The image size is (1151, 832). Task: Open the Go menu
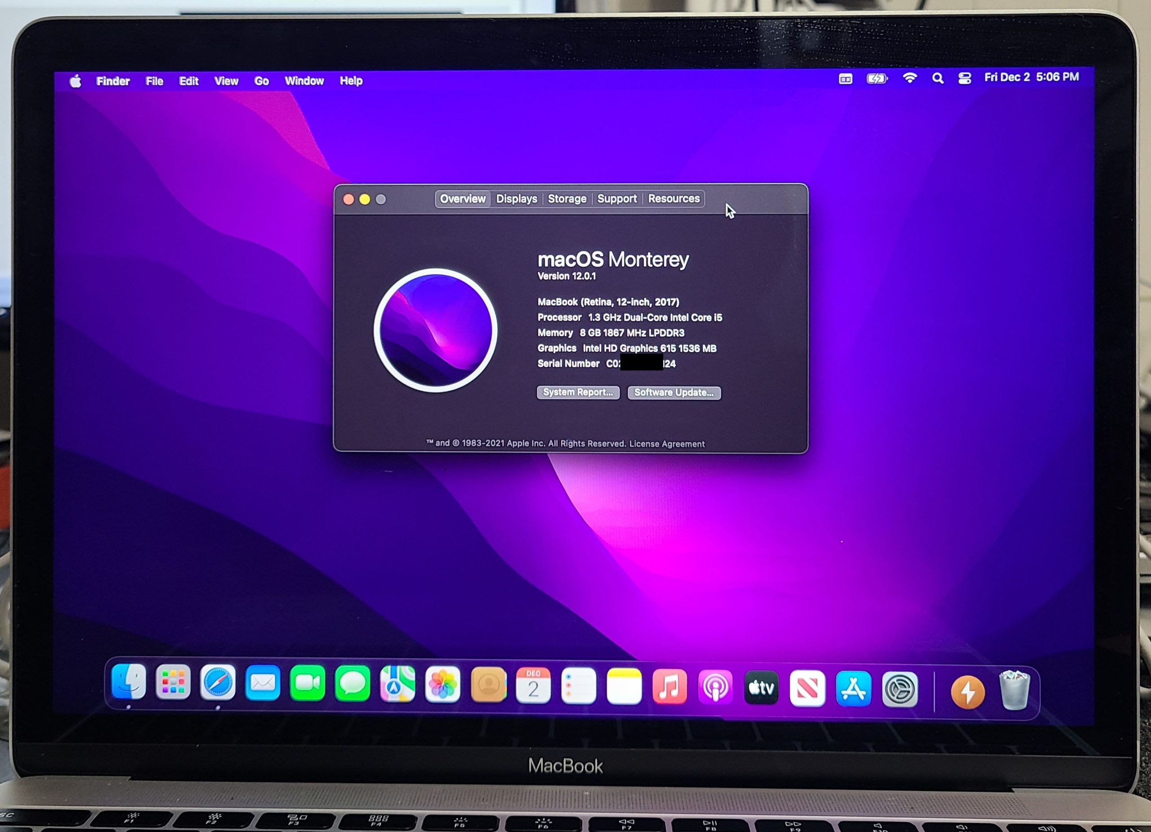(x=261, y=81)
